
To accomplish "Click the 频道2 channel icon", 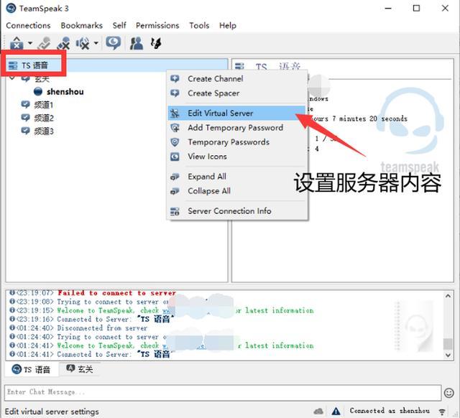I will click(x=26, y=118).
